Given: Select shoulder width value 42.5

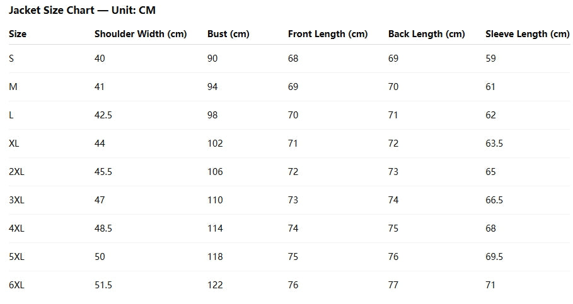Looking at the screenshot, I should 103,115.
